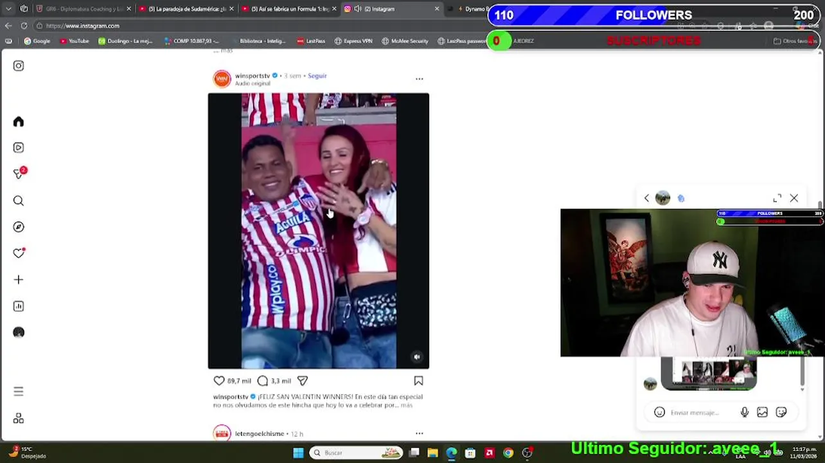Open File Explorer from taskbar
Image resolution: width=825 pixels, height=463 pixels.
[x=433, y=453]
